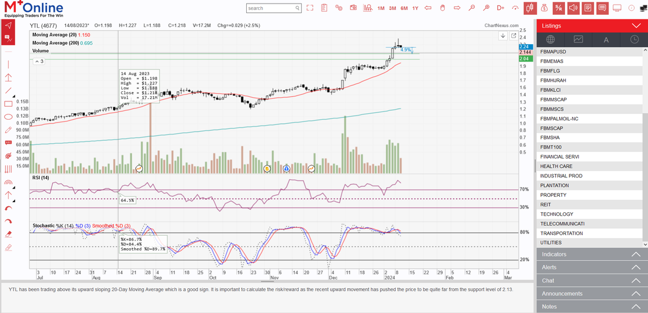Switch to the clock recent tab in Listings
This screenshot has height=313, width=648.
634,39
